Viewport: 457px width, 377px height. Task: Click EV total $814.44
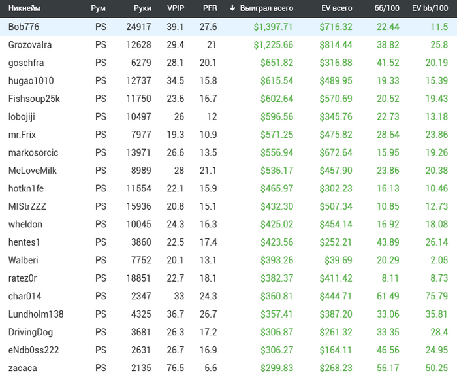336,45
